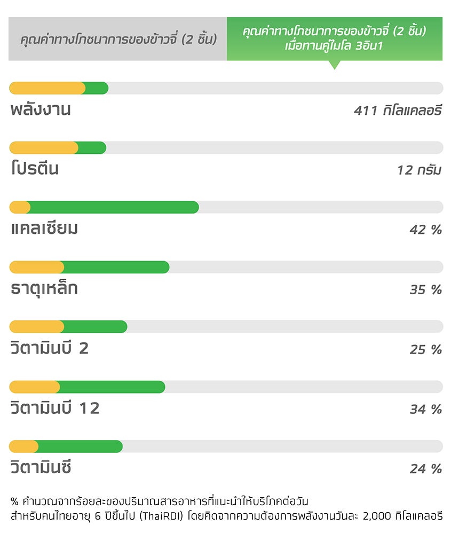This screenshot has height=534, width=451.
Task: Click the พลังงาน energy progress bar
Action: 226,88
